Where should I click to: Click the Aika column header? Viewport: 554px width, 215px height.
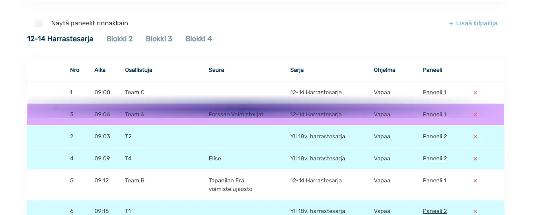(100, 70)
